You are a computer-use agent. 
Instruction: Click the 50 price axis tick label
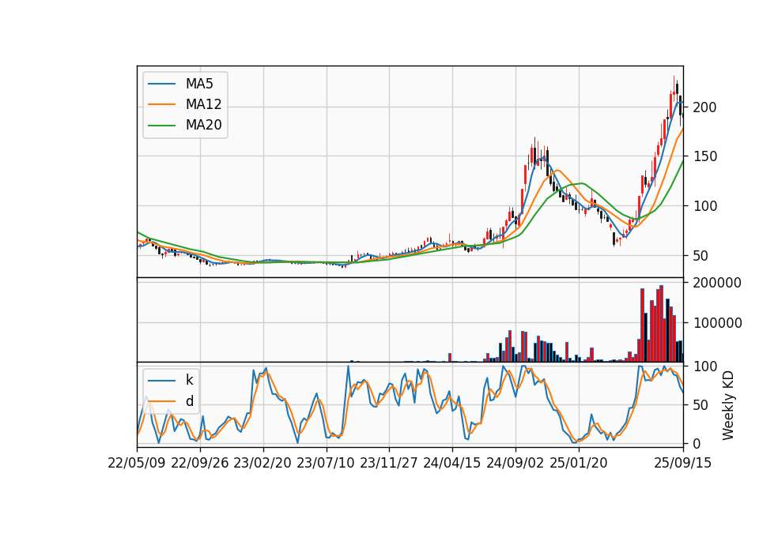(x=701, y=256)
